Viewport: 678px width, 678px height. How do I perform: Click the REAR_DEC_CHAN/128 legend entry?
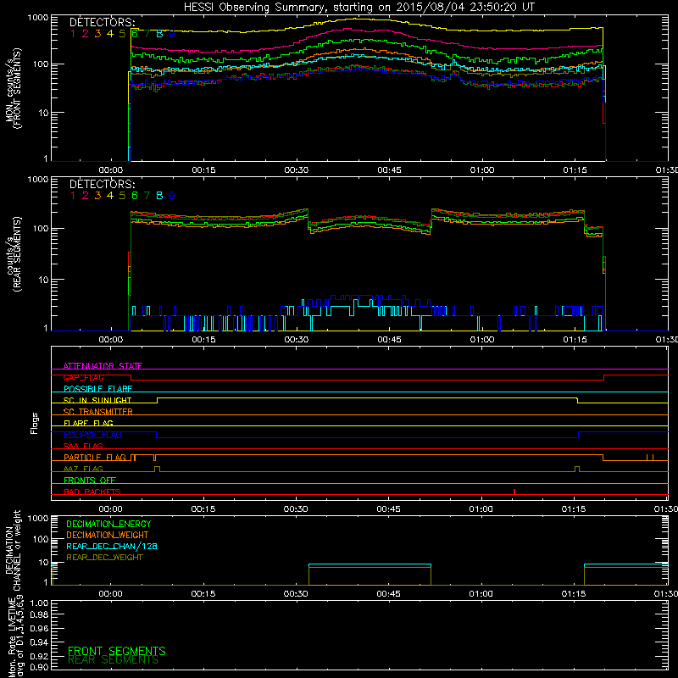[x=112, y=547]
